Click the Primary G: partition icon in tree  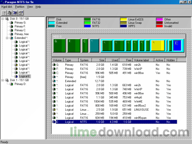[x=12, y=23]
